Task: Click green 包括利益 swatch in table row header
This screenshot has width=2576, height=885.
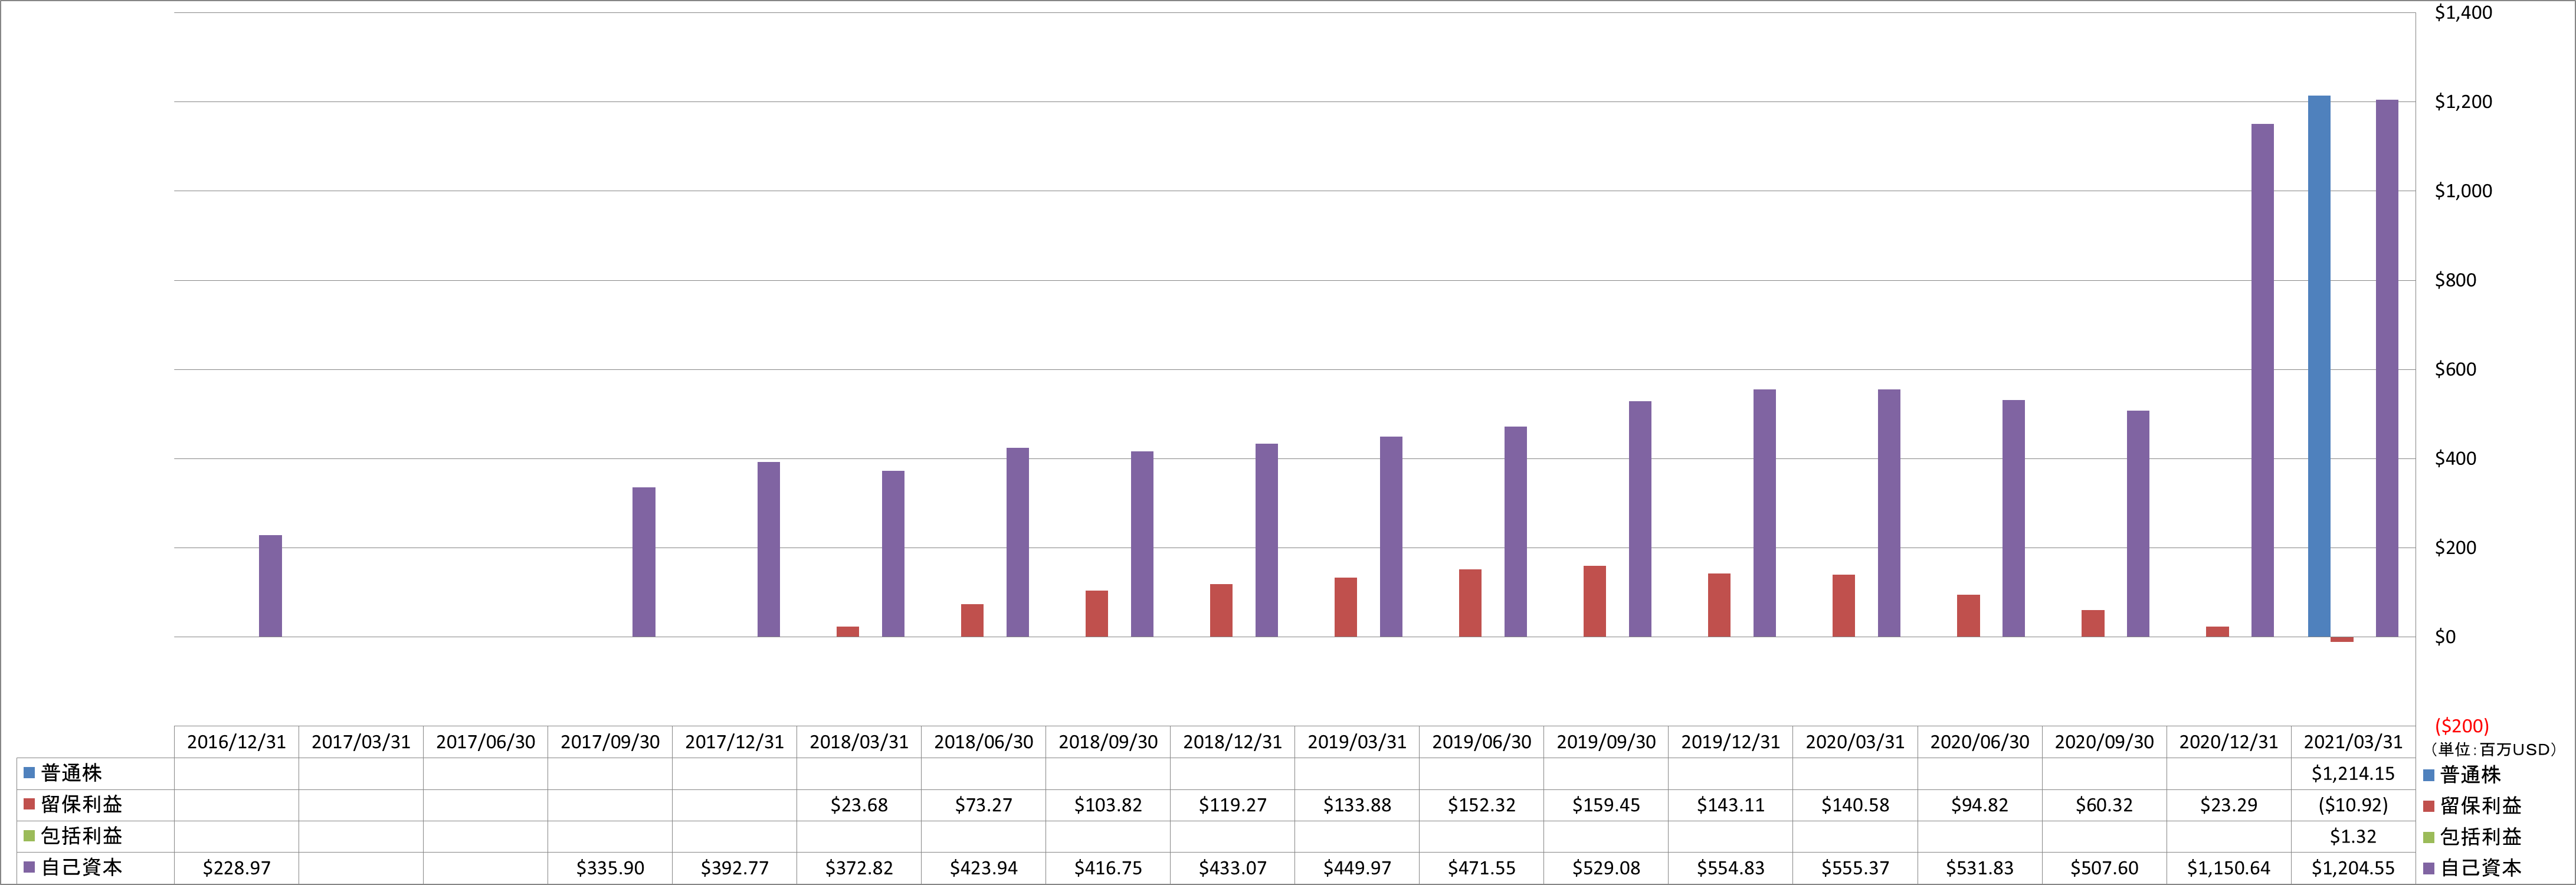Action: 29,836
